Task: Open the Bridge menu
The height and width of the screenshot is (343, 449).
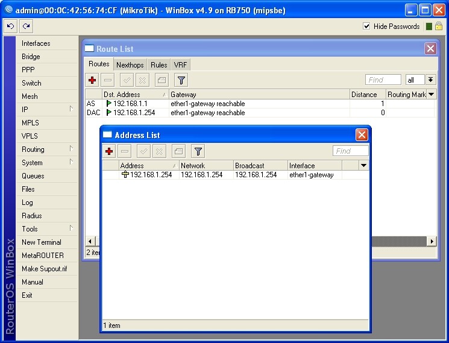Action: (46, 57)
